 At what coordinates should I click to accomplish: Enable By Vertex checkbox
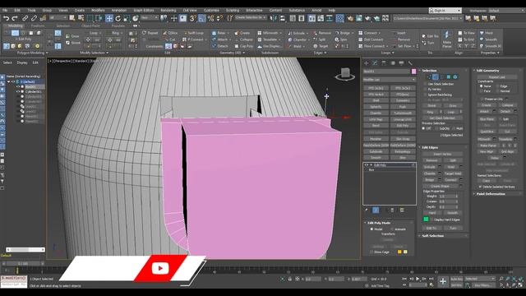pyautogui.click(x=426, y=90)
